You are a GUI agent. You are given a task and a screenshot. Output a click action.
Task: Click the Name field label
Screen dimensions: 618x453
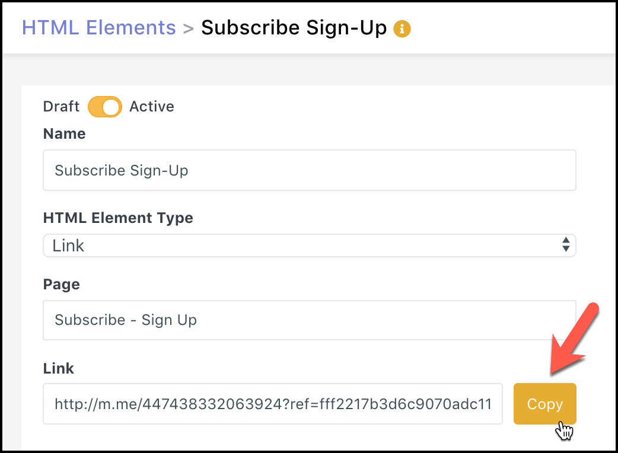coord(64,133)
